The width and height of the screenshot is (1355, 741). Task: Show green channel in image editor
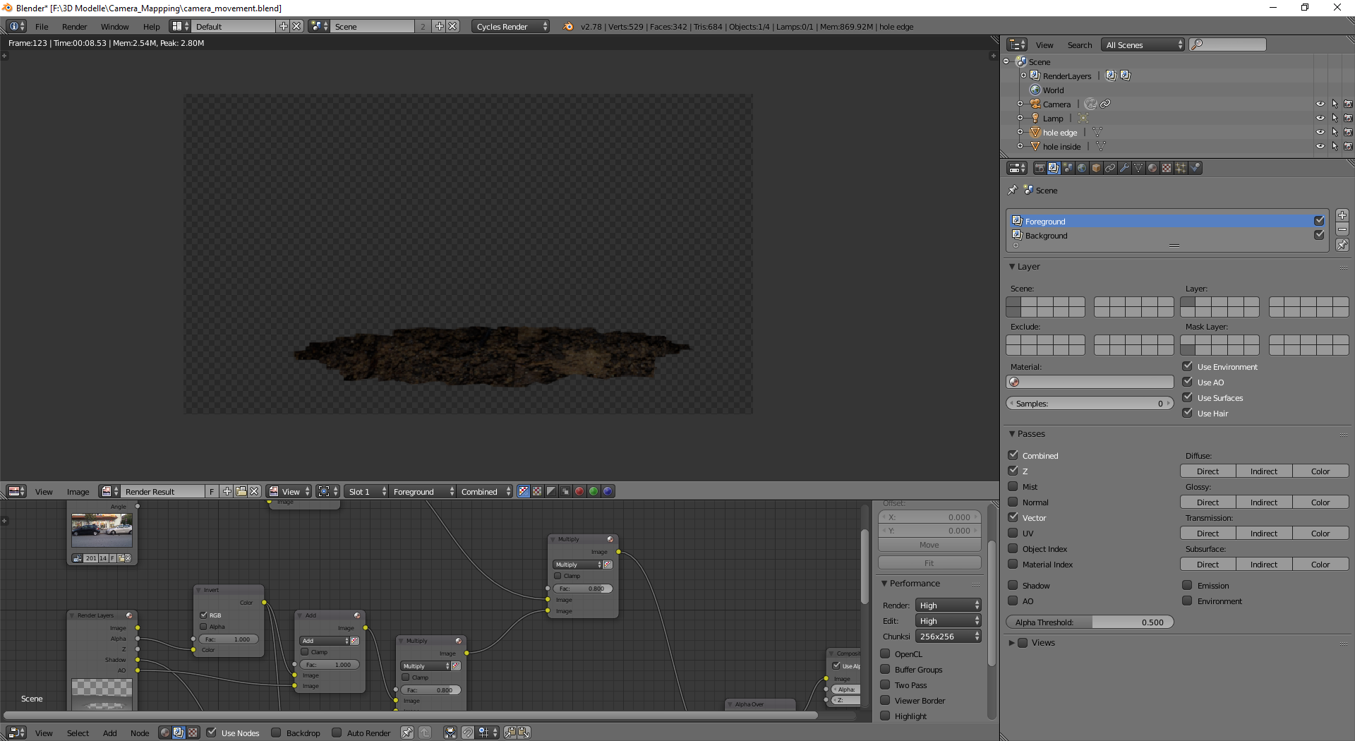[x=594, y=491]
